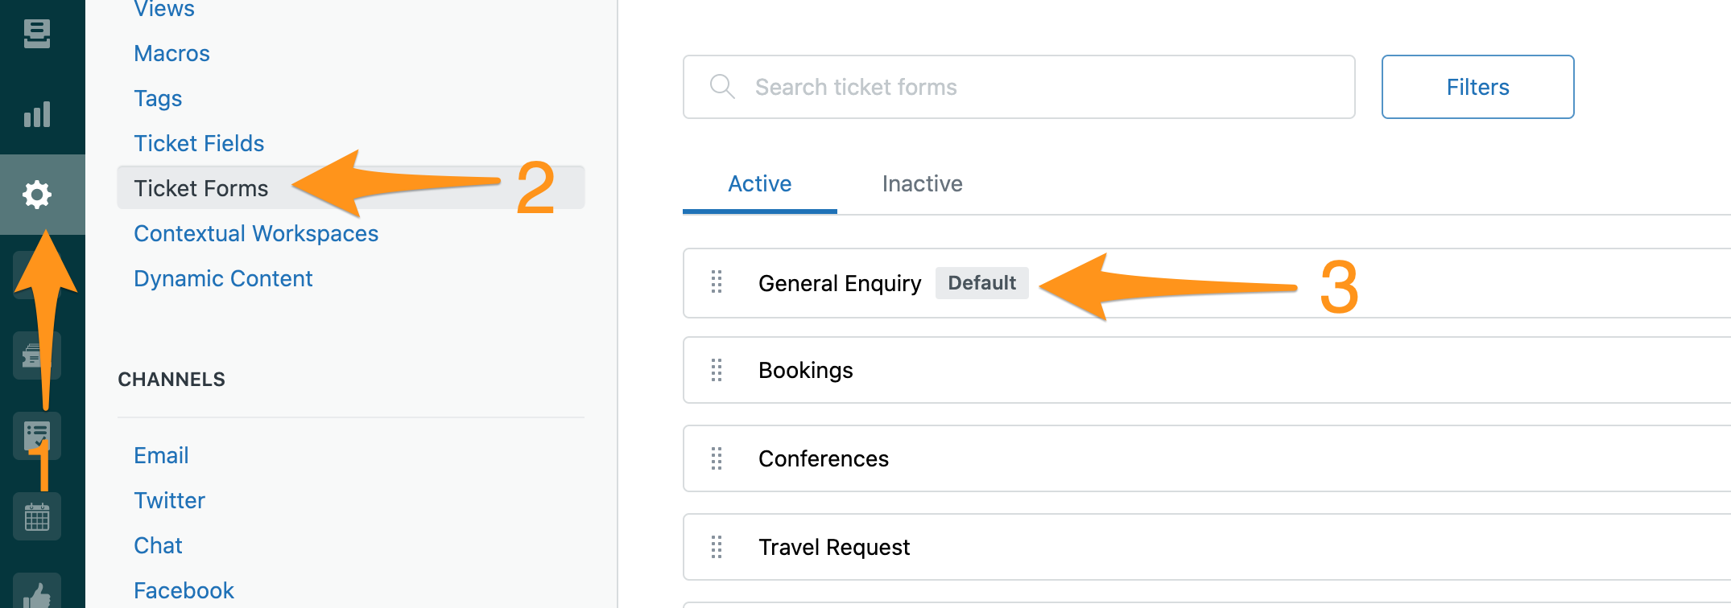1731x608 pixels.
Task: Go to Ticket Fields settings
Action: tap(199, 143)
